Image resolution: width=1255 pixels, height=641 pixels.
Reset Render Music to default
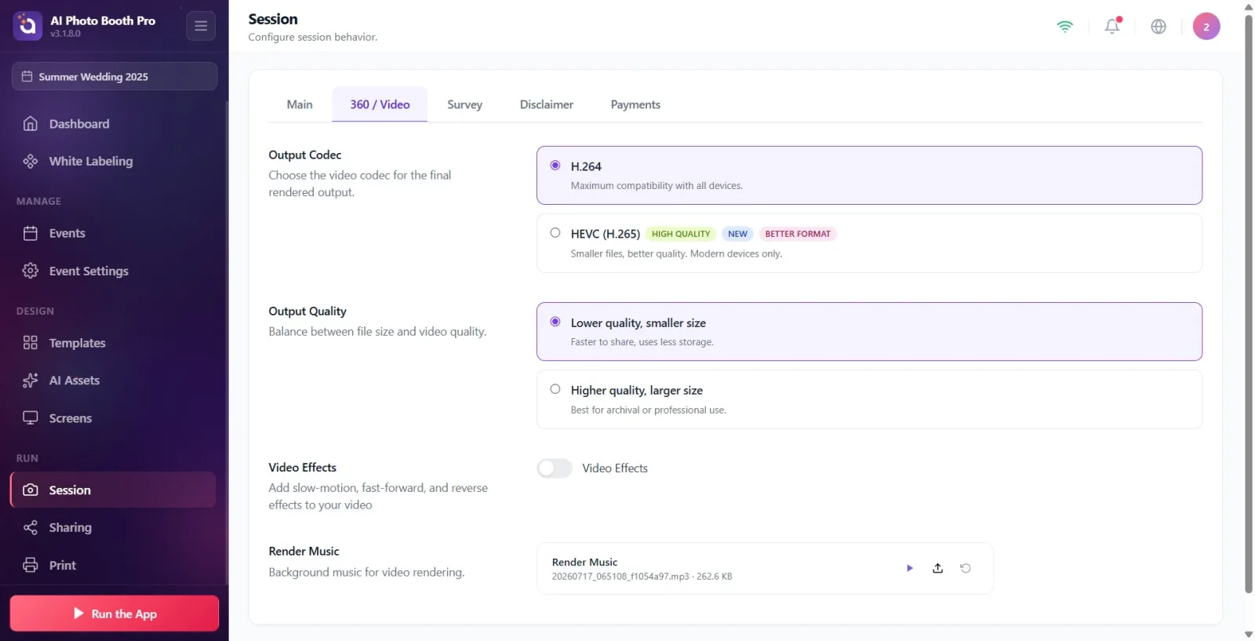(966, 568)
